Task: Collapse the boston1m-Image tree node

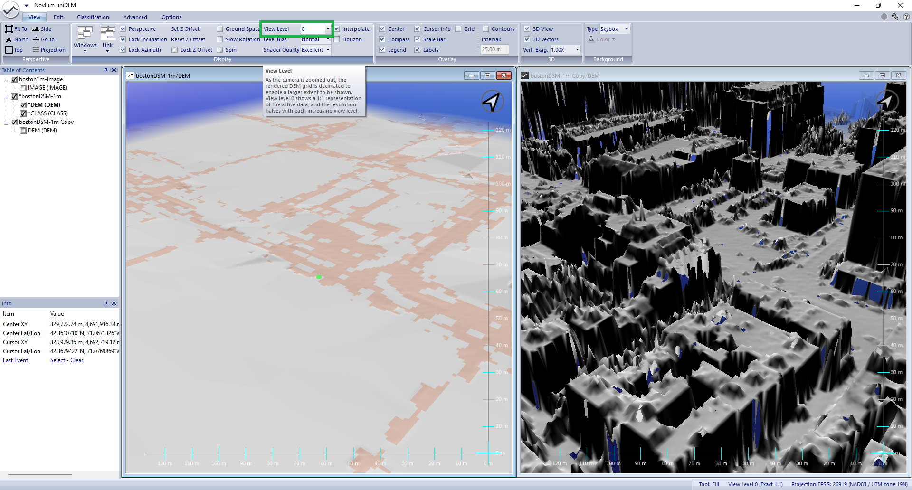Action: [x=6, y=79]
